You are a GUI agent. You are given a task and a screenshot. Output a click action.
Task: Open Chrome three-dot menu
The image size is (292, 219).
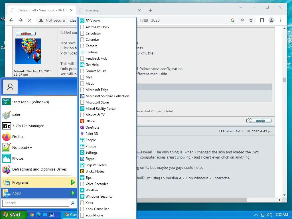pos(281,20)
